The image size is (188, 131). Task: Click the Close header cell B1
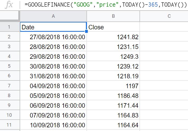click(113, 27)
